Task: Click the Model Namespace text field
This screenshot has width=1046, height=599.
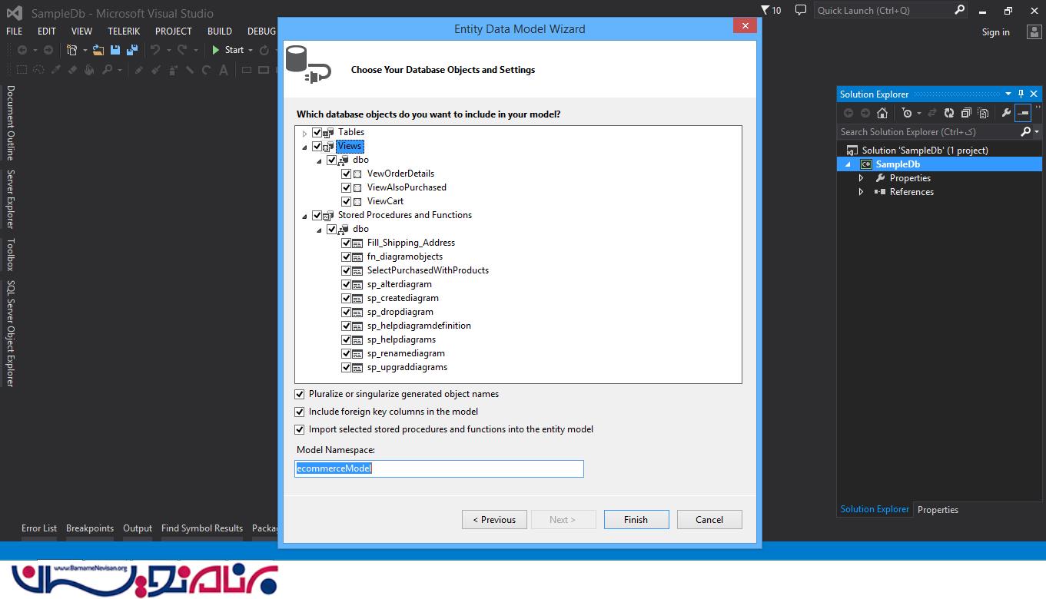Action: [439, 468]
